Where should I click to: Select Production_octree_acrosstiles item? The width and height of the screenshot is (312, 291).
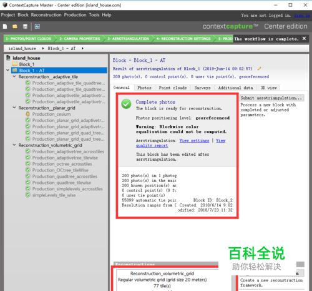click(x=62, y=164)
